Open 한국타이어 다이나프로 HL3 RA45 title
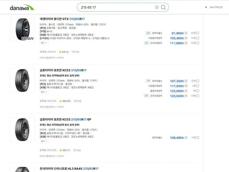 click(x=69, y=169)
